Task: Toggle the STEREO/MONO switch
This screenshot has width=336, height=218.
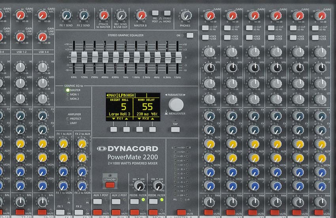Action: point(167,13)
